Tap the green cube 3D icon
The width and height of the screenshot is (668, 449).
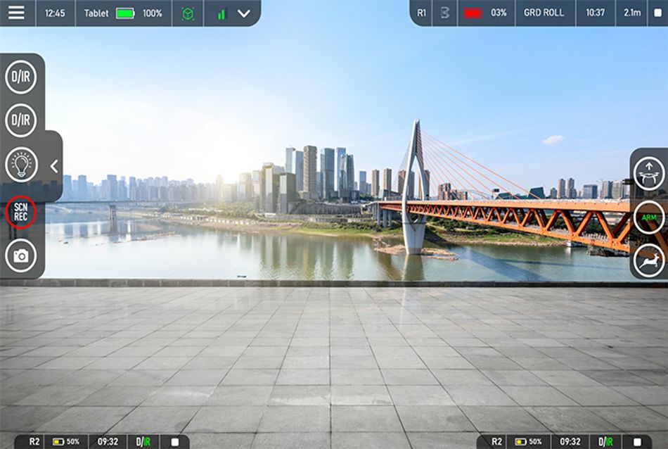188,13
